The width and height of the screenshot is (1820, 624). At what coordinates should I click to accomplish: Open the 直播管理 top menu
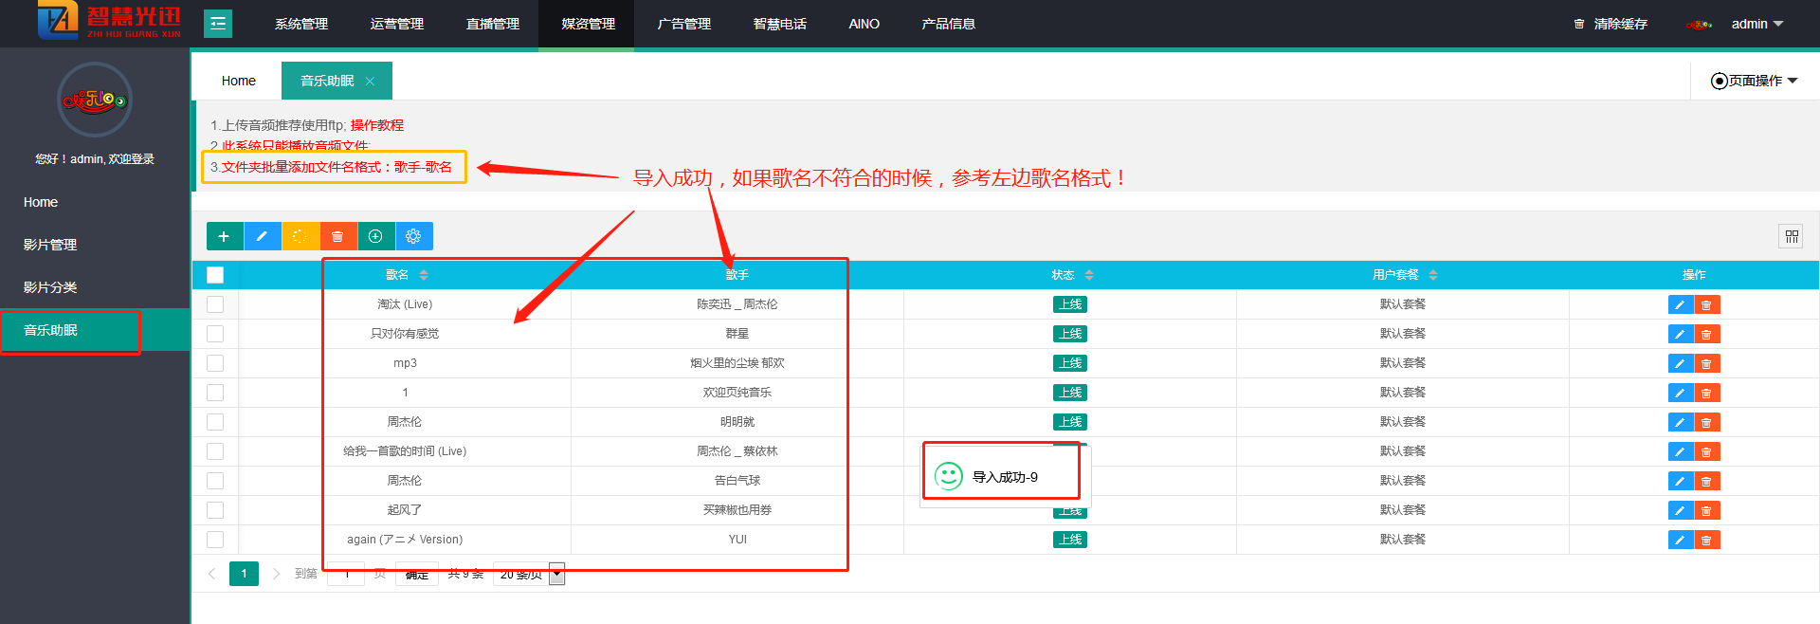[x=492, y=24]
